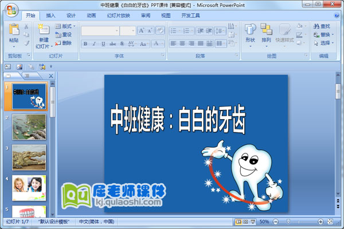
Task: Toggle center text alignment
Action: pyautogui.click(x=182, y=44)
